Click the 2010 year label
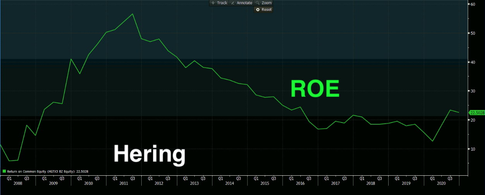Viewport: 485px width, 195px height. [88, 183]
